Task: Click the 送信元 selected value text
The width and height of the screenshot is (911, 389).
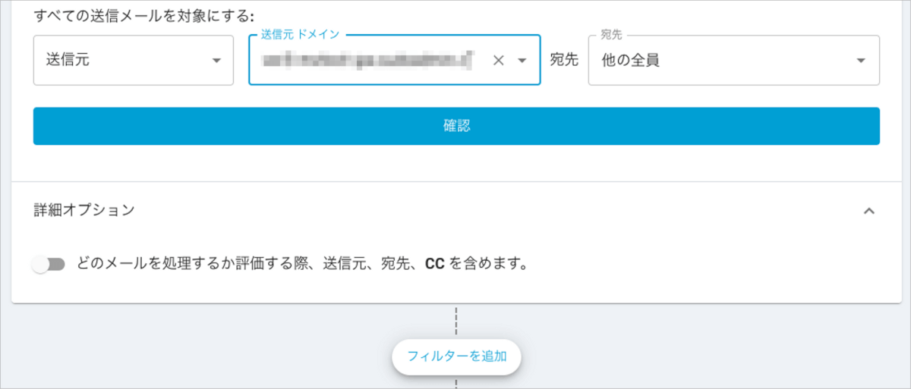Action: [68, 61]
